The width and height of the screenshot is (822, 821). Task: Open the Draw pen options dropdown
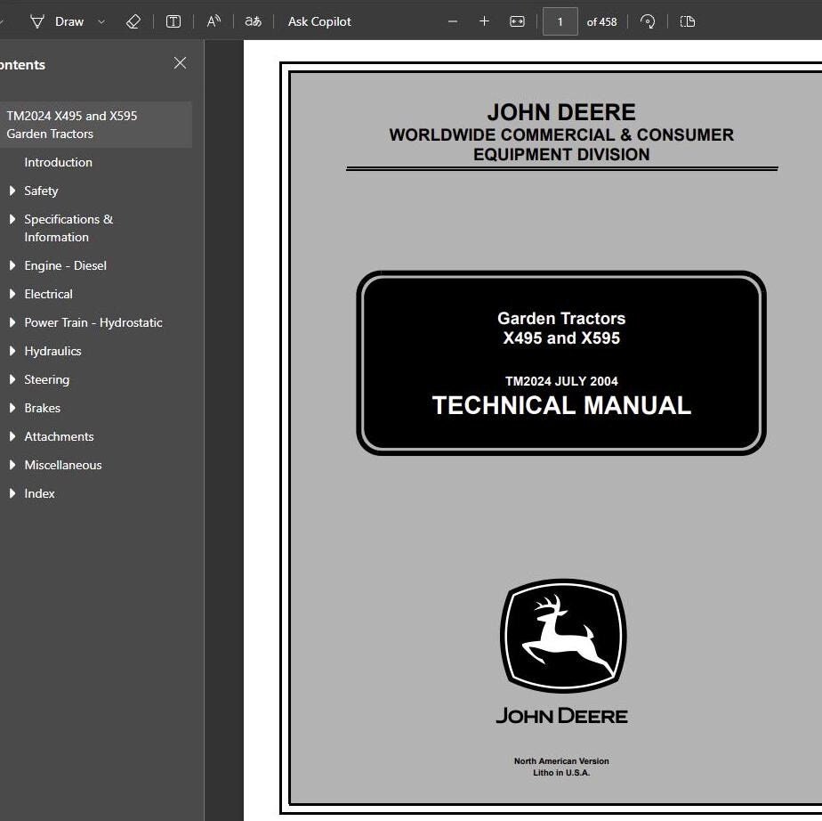[x=101, y=21]
